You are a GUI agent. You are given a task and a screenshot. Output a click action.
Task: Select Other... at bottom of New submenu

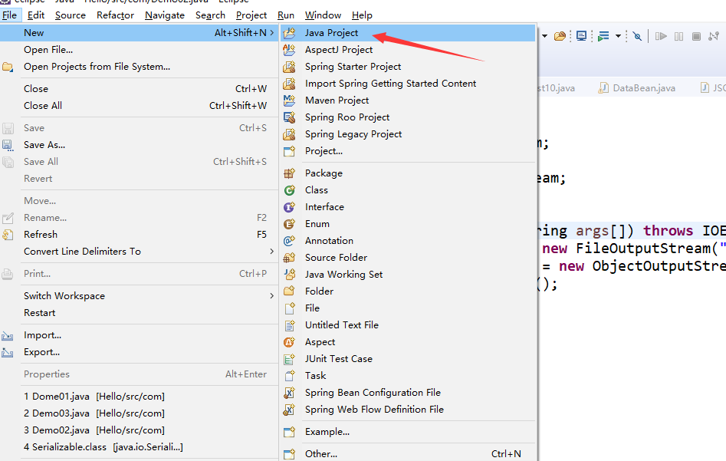tap(320, 453)
